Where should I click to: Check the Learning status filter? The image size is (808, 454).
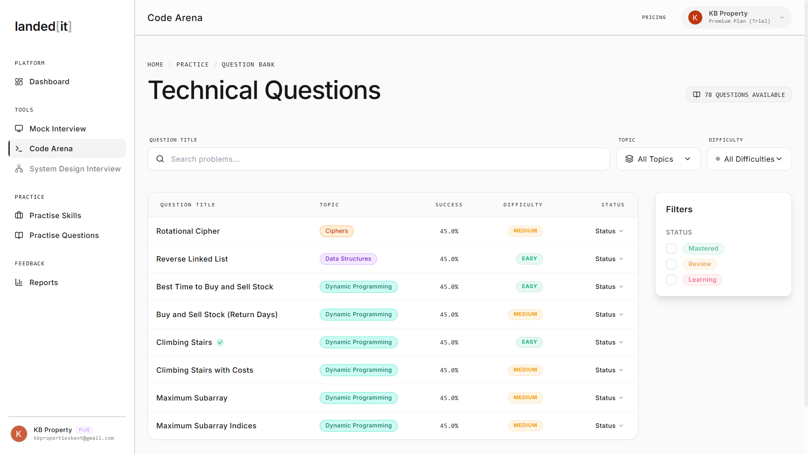click(671, 280)
